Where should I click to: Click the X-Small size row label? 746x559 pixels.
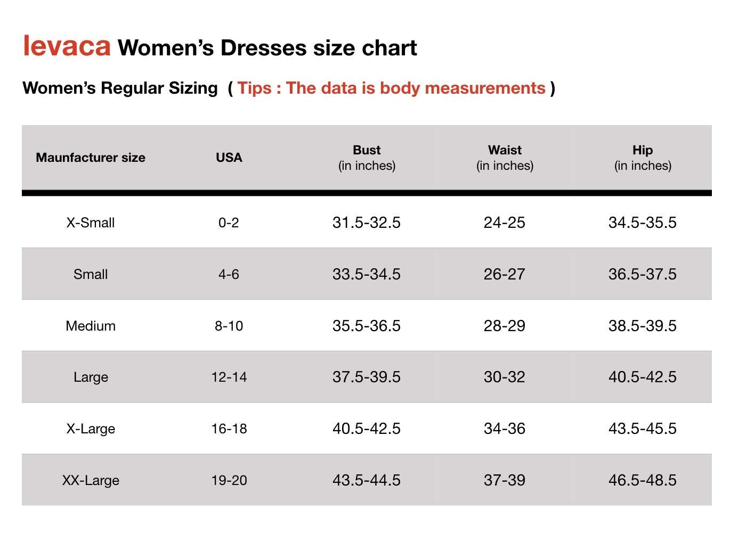[x=91, y=223]
